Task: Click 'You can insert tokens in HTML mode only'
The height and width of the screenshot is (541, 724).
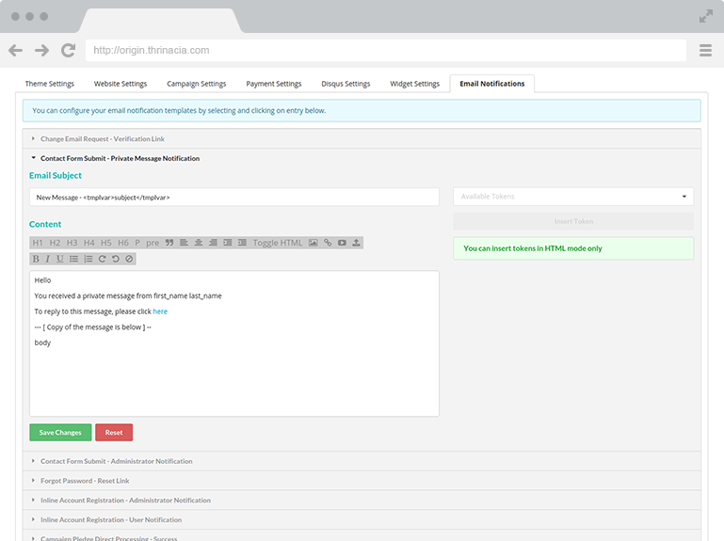Action: 532,248
